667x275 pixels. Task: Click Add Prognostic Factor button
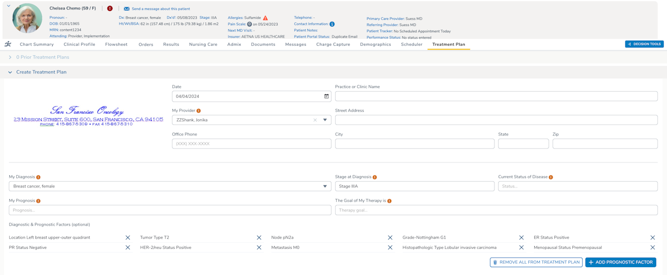(620, 262)
